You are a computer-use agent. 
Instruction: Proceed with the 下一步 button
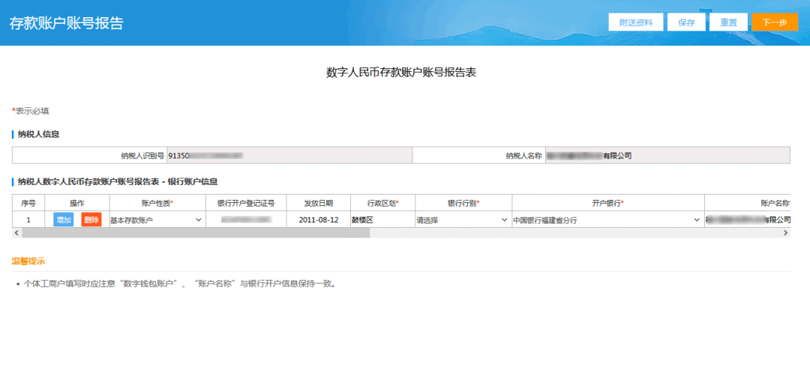click(x=775, y=22)
